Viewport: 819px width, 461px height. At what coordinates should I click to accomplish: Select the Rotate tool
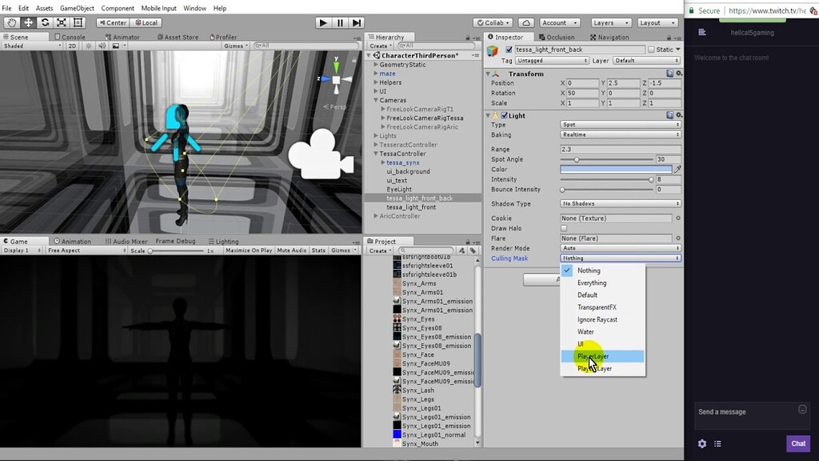click(x=43, y=22)
